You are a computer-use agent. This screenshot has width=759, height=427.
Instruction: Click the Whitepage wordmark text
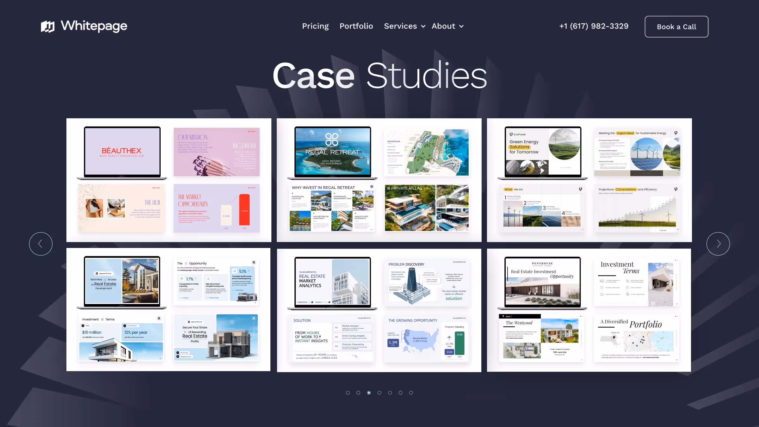94,26
